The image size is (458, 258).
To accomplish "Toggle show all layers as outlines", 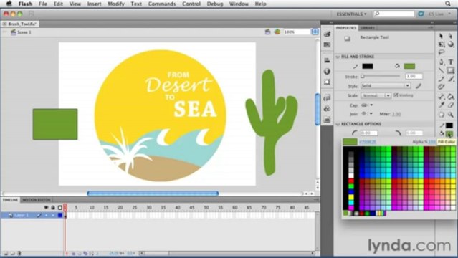I will 60,207.
